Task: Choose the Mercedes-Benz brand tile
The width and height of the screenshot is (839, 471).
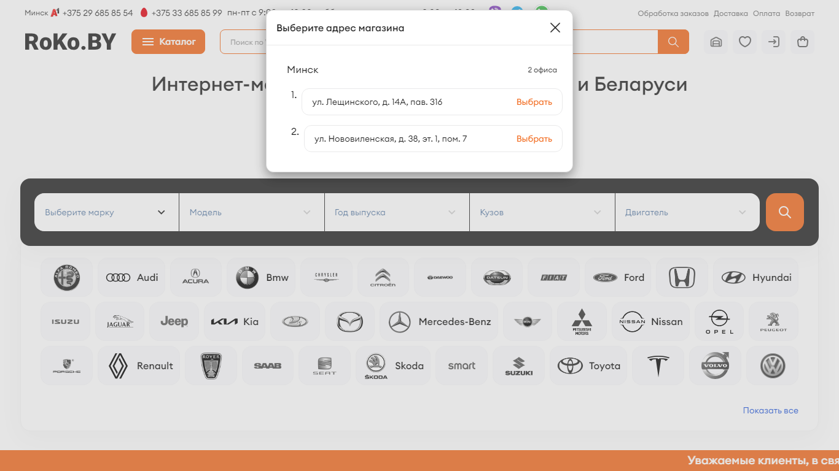Action: tap(439, 321)
